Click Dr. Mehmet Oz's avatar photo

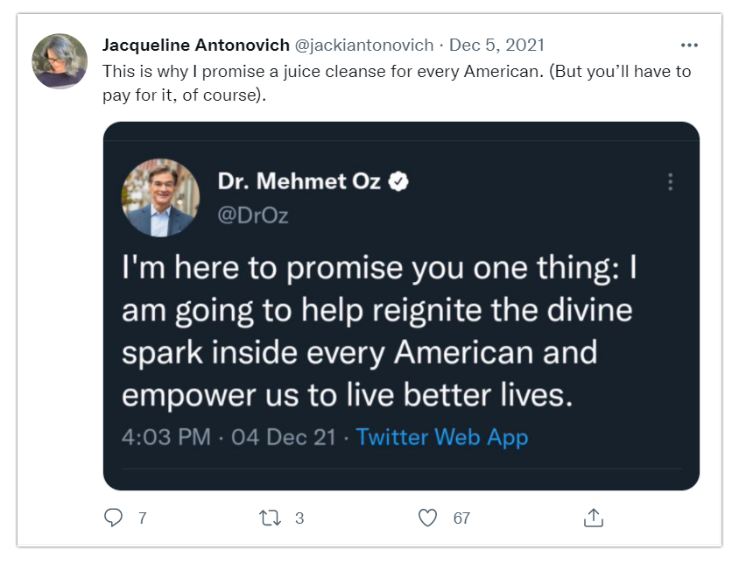coord(161,197)
